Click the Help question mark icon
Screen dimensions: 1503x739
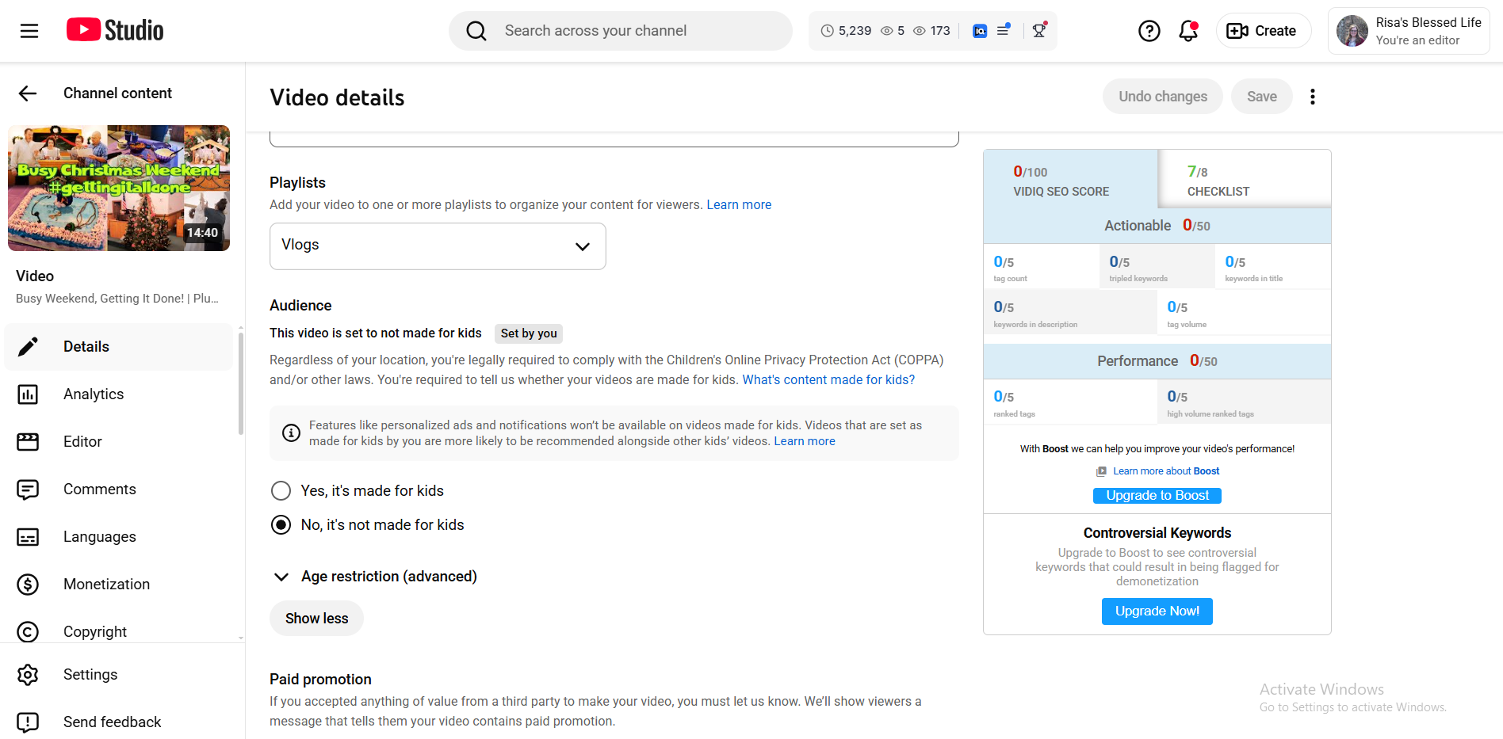click(x=1149, y=31)
